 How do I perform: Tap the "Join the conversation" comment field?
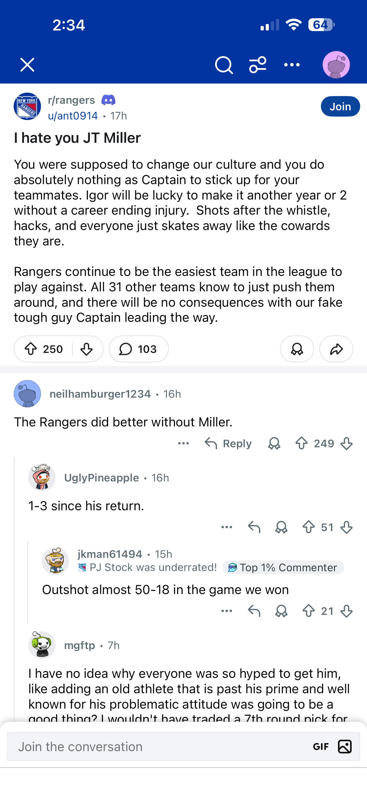pos(154,747)
